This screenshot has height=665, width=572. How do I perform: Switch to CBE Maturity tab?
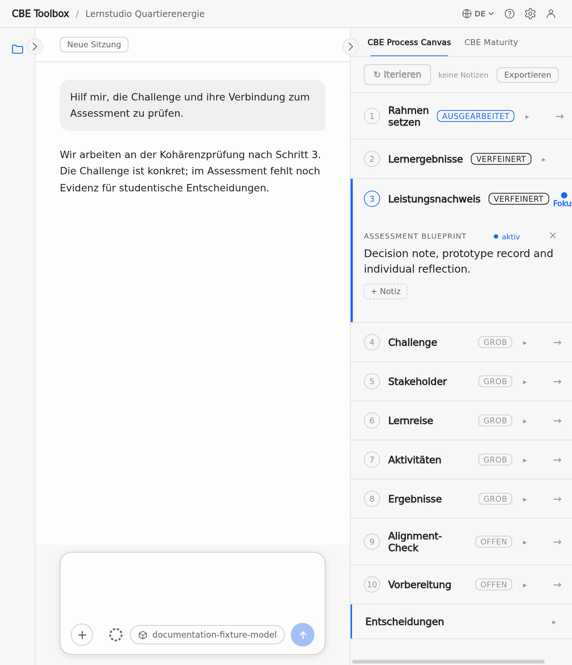coord(491,42)
